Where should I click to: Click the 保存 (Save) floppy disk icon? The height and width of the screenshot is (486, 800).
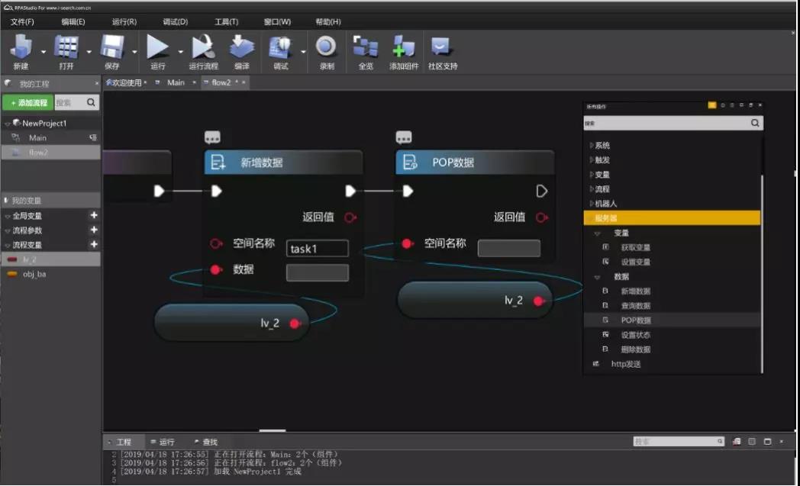point(112,47)
